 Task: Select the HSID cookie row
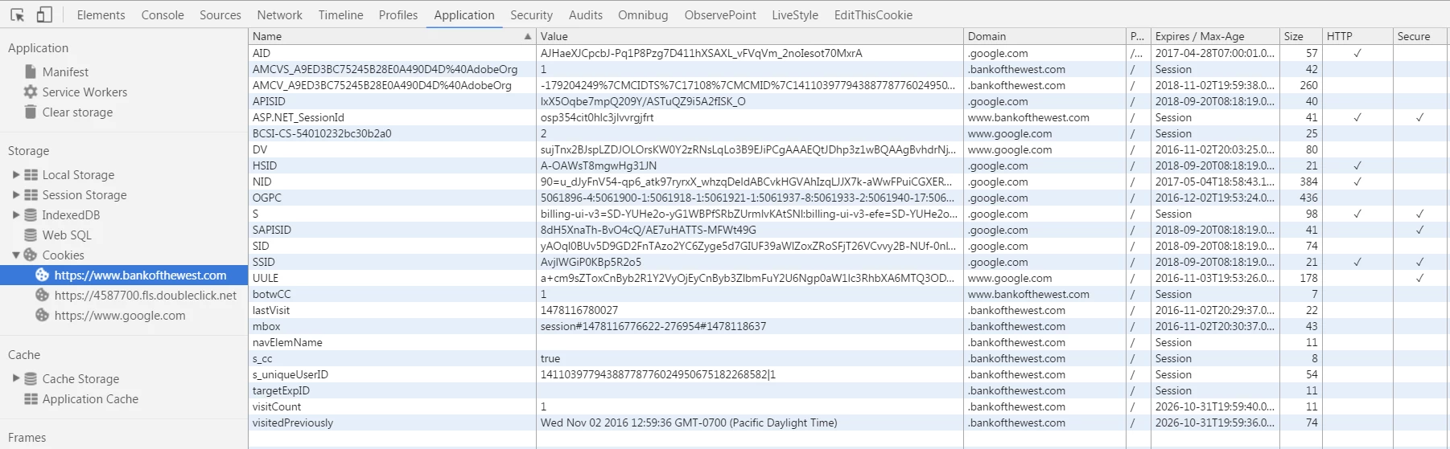(x=848, y=165)
